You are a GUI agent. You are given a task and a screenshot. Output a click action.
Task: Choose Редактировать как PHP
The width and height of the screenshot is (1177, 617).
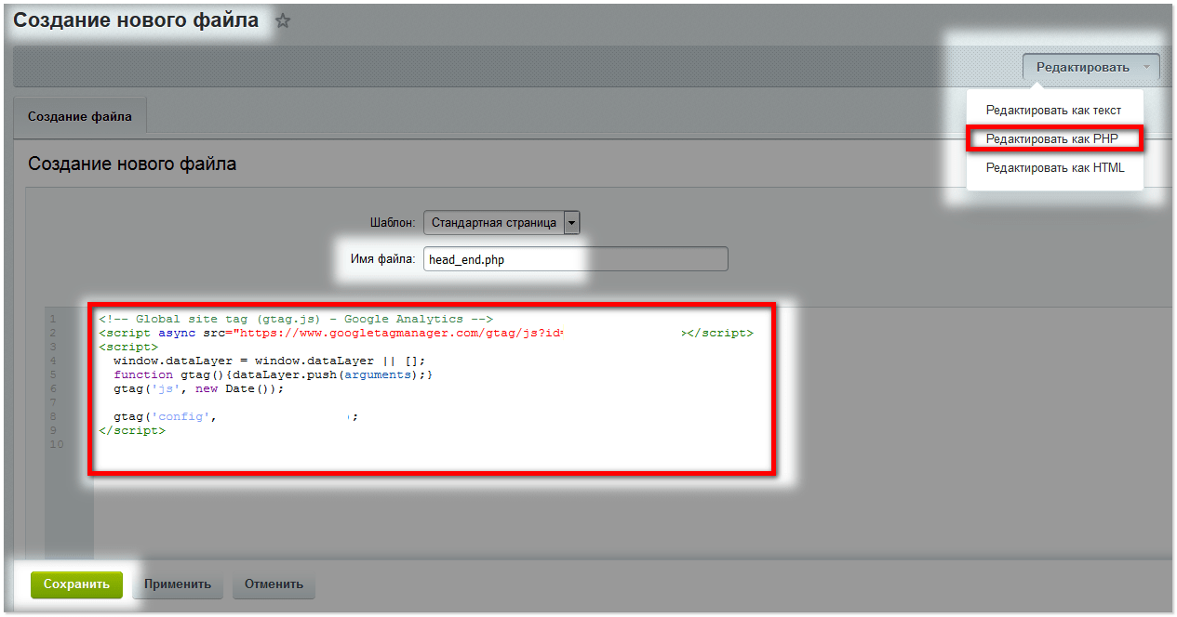[x=1052, y=139]
